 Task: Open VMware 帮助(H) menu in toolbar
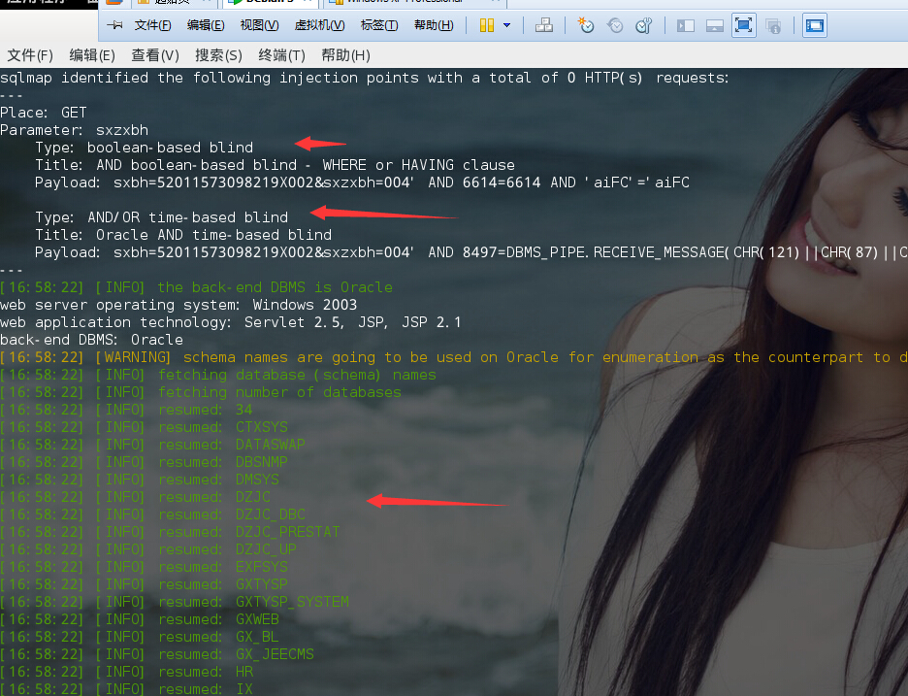pyautogui.click(x=434, y=25)
